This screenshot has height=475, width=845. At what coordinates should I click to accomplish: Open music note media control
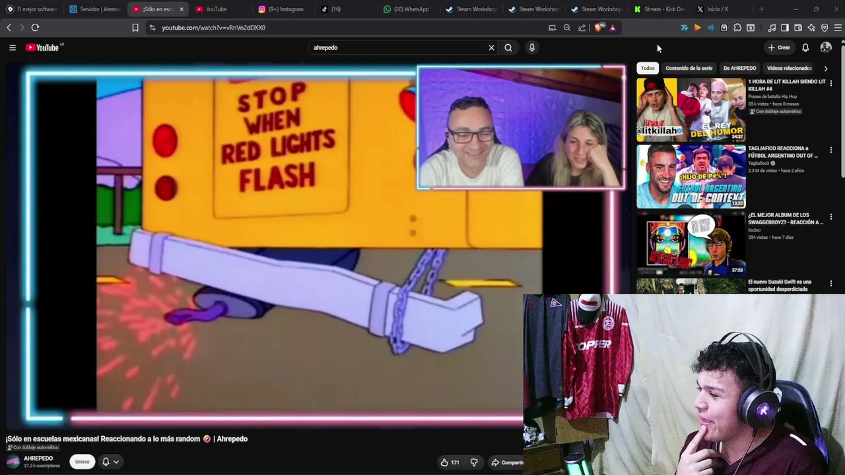coord(772,28)
